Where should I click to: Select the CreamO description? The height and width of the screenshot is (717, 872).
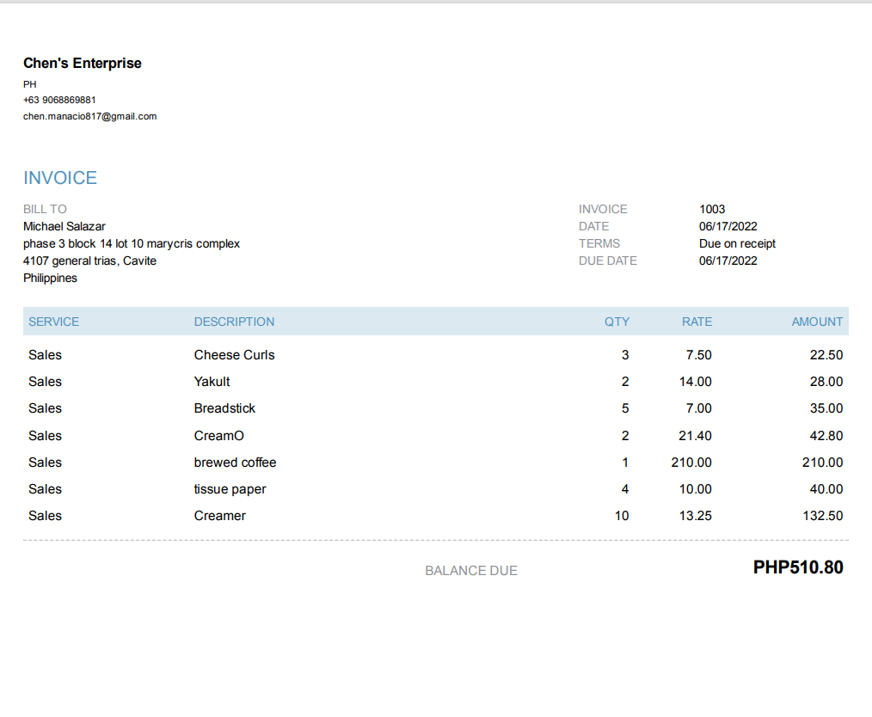219,436
